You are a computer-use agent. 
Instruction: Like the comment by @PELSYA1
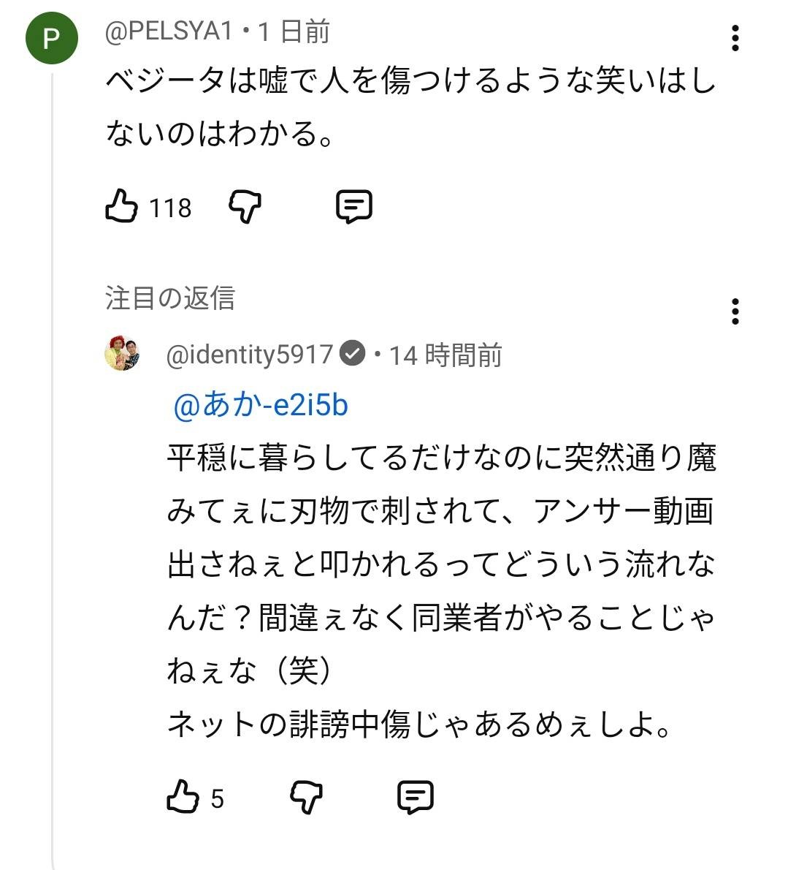(x=121, y=206)
